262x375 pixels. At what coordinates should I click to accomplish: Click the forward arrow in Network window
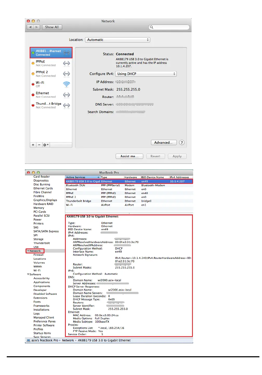(x=37, y=27)
